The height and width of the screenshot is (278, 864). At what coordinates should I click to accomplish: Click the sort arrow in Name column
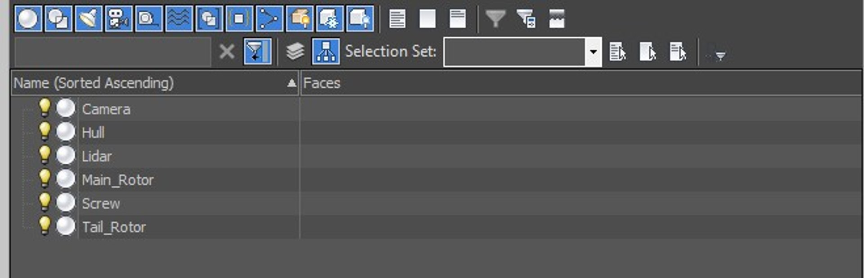tap(292, 83)
